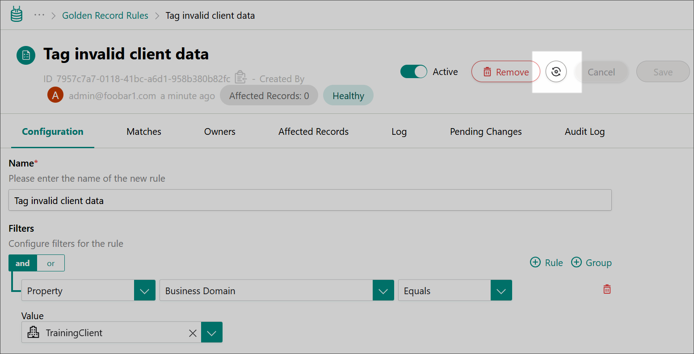Open the breadcrumb ellipsis menu
The width and height of the screenshot is (694, 354).
click(39, 15)
